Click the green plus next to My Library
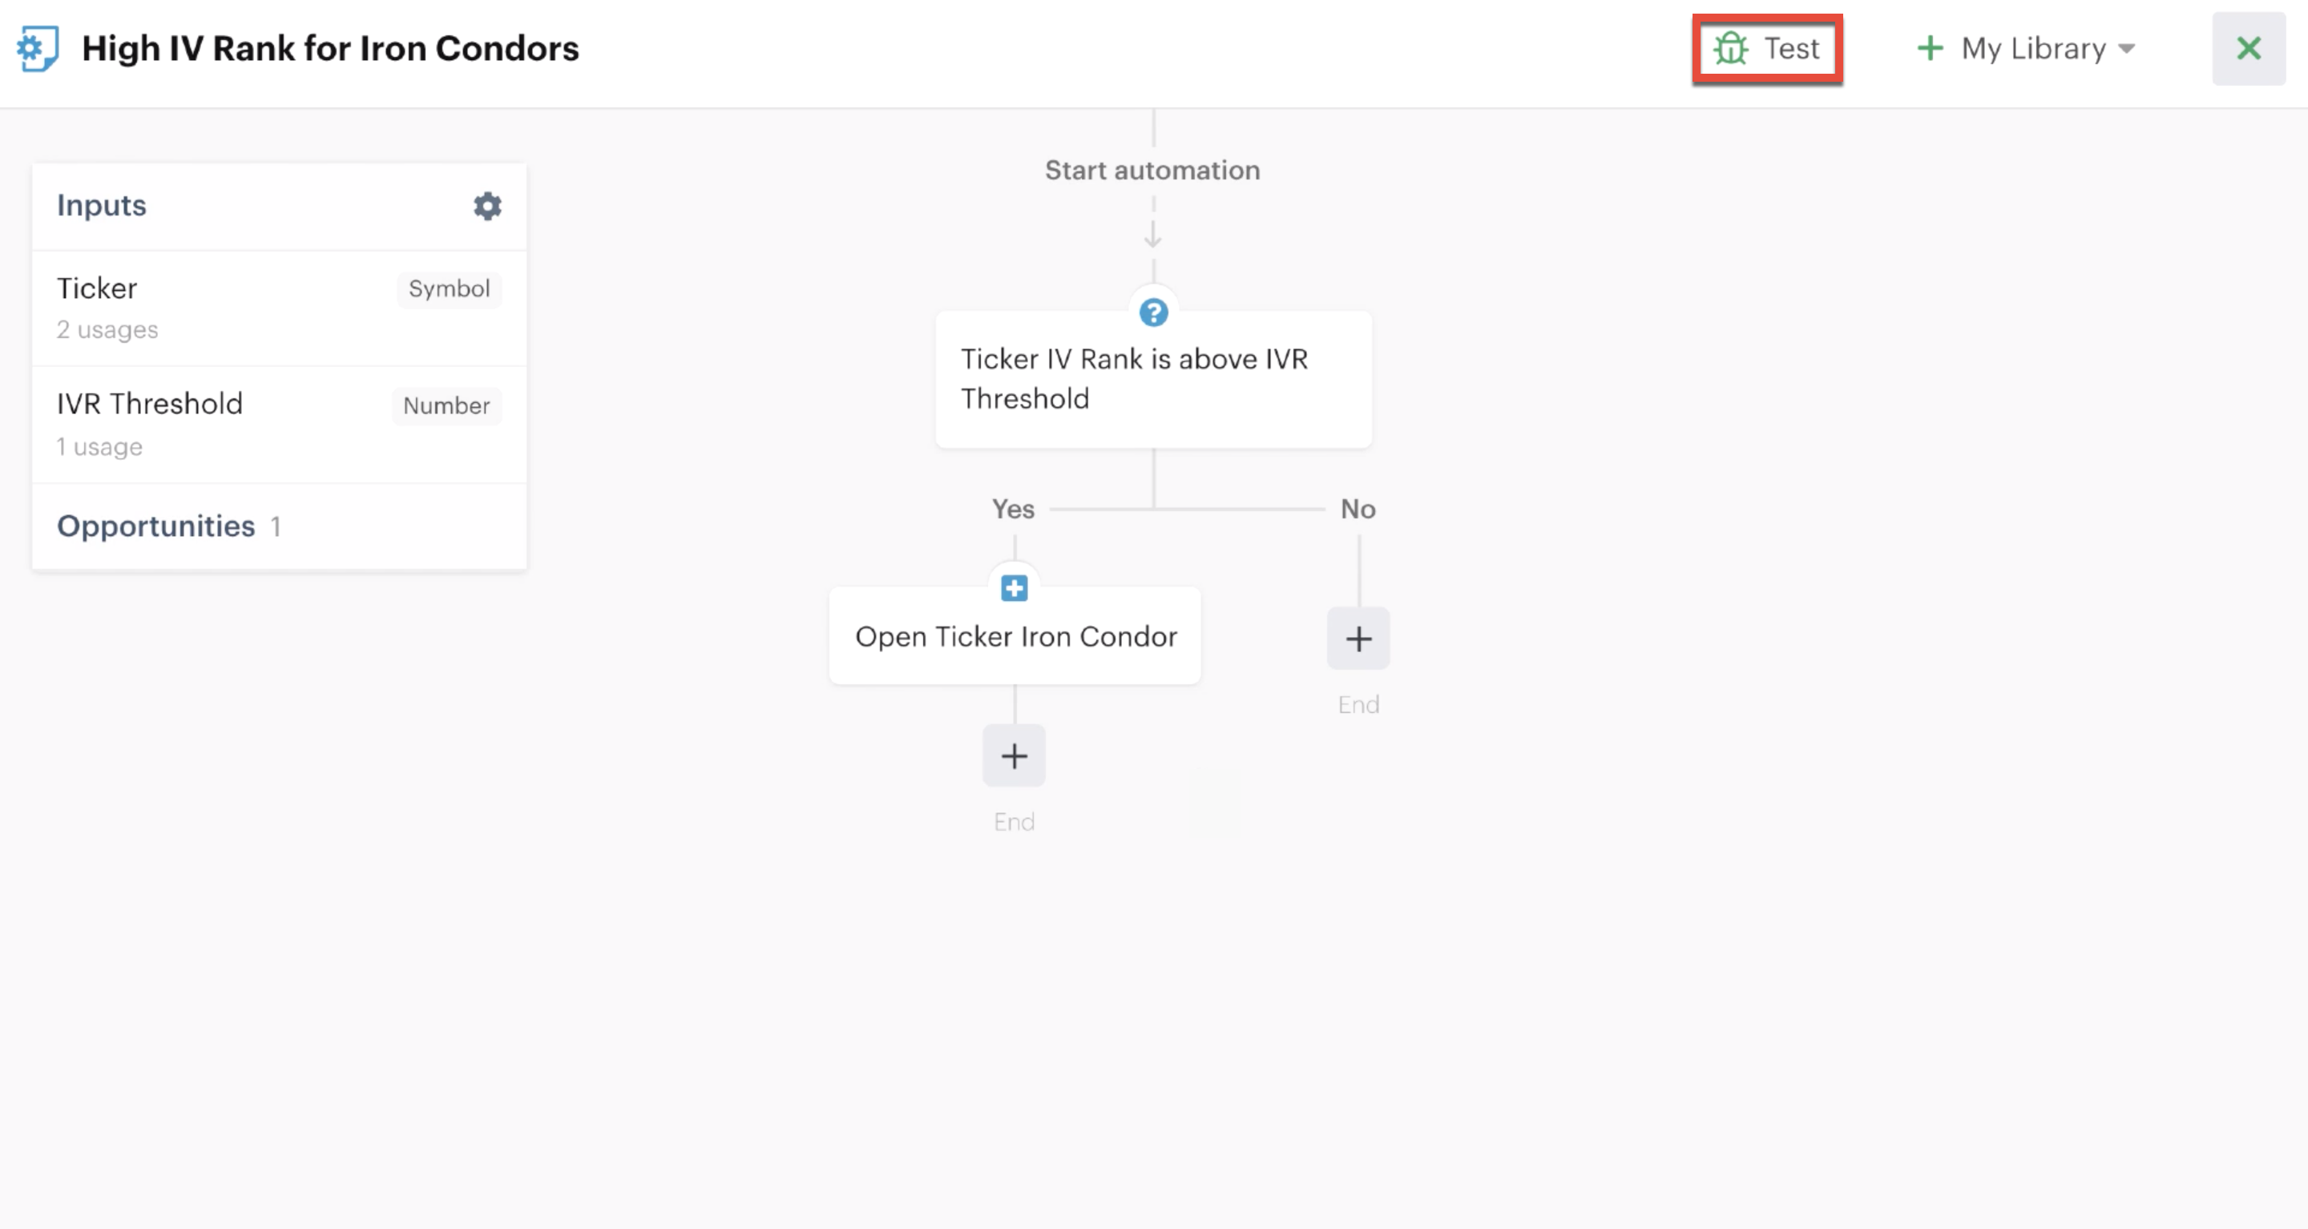The image size is (2308, 1229). (1930, 48)
